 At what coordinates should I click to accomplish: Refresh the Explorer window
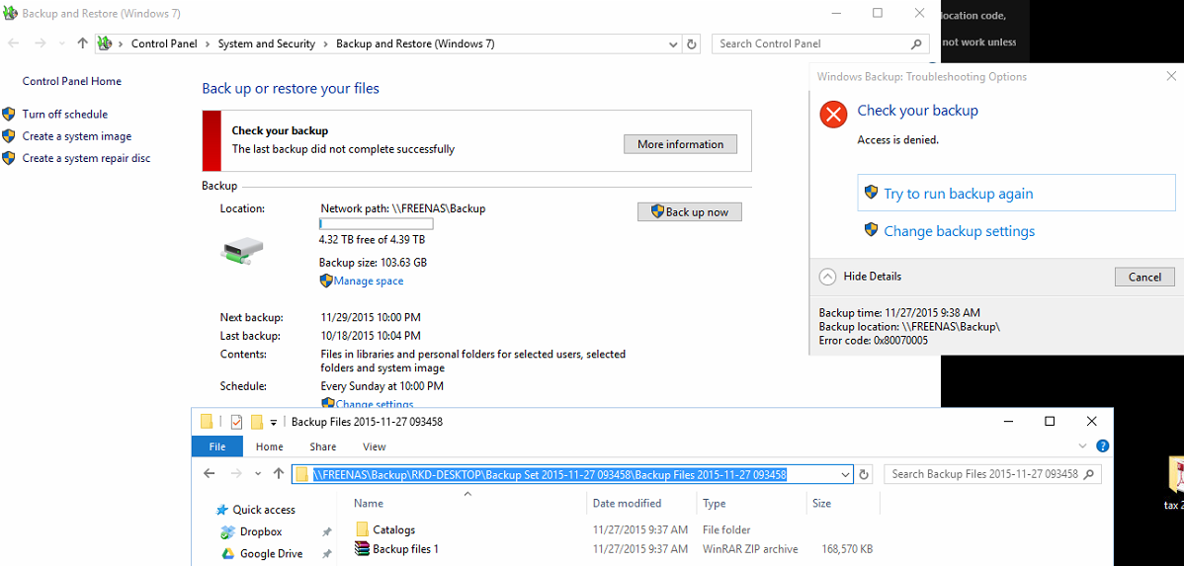[865, 475]
